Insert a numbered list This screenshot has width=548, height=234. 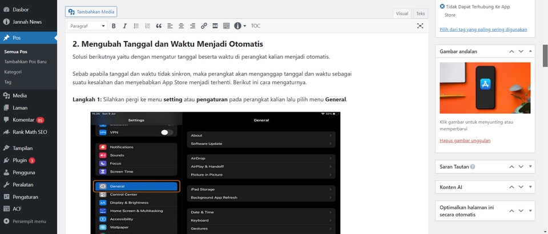[147, 26]
